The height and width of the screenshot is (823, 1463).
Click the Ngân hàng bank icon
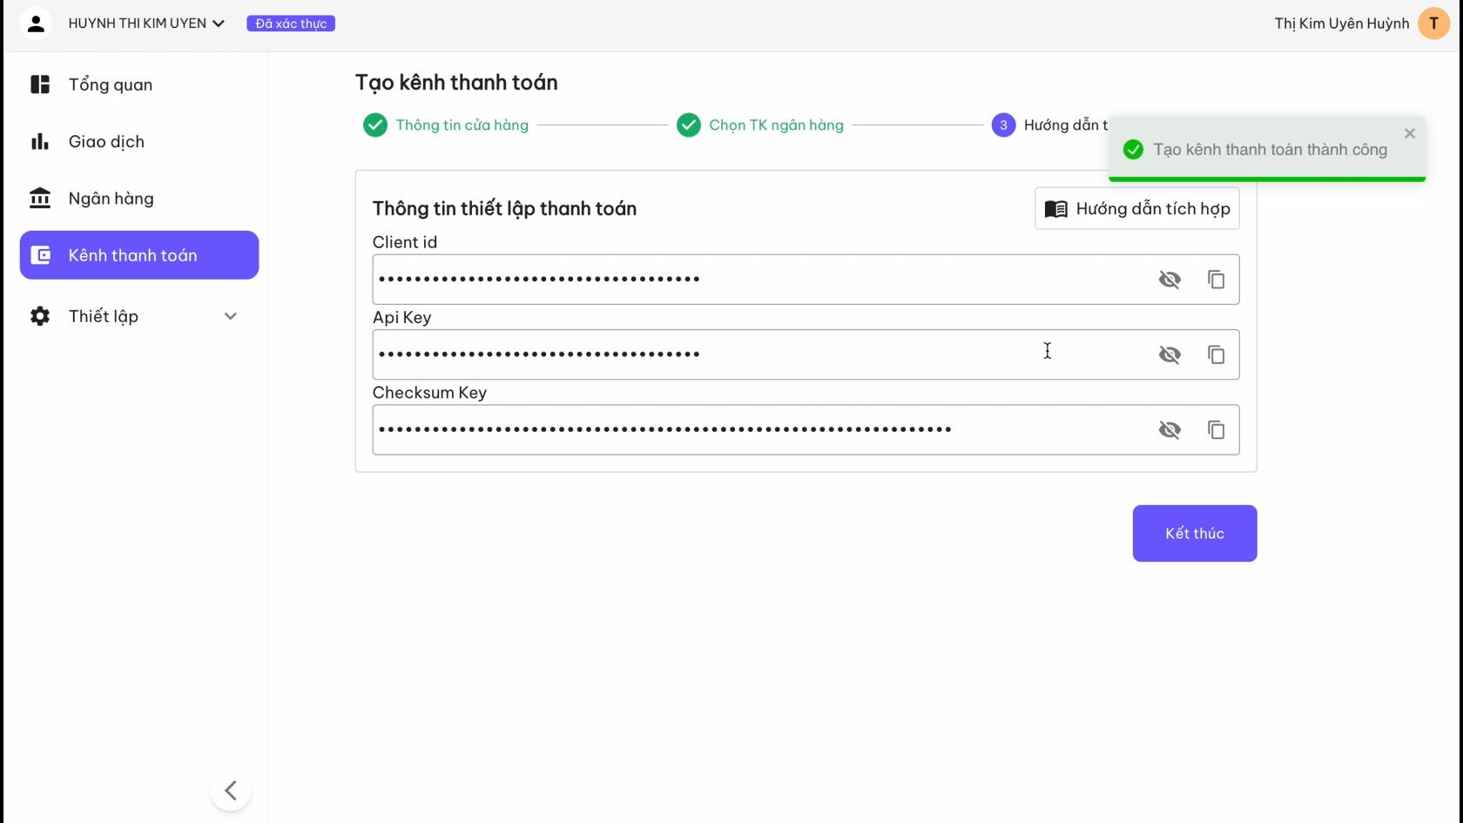coord(40,199)
